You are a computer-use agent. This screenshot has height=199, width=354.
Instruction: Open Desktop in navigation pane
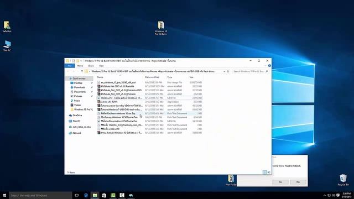[x=78, y=83]
